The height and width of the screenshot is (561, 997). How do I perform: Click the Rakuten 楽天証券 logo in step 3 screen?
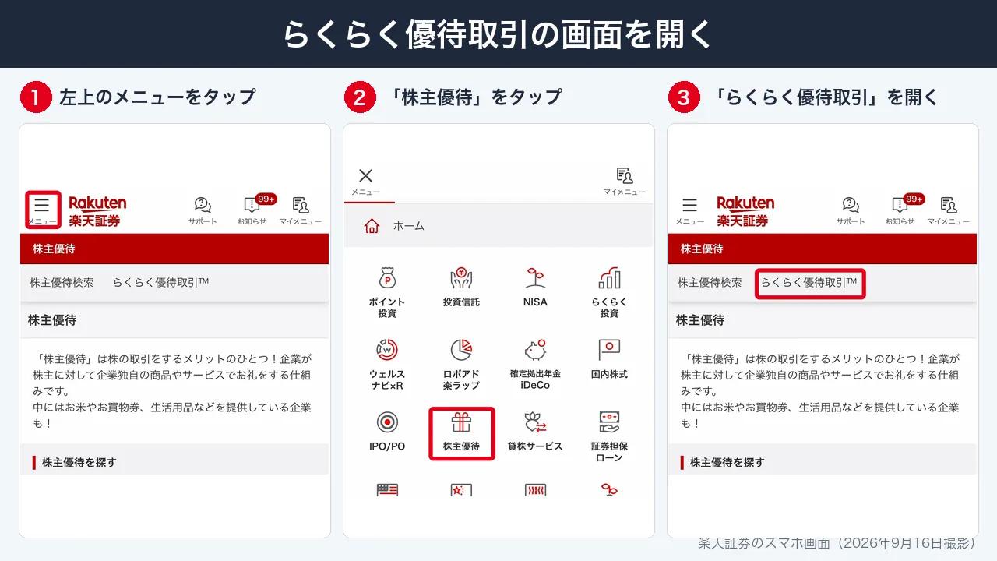(x=745, y=211)
